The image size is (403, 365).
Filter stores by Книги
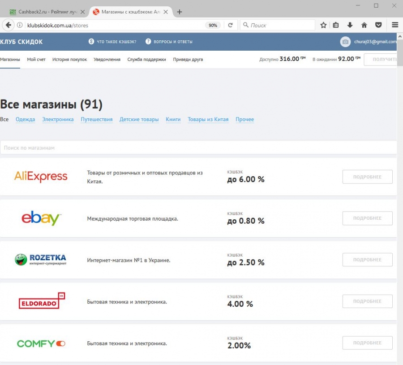point(173,119)
